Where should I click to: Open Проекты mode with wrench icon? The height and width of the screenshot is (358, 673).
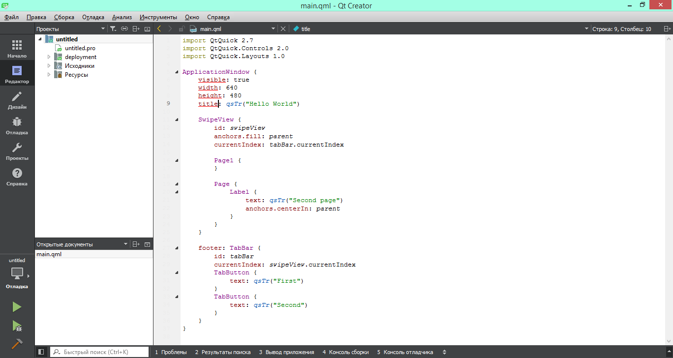pyautogui.click(x=17, y=150)
